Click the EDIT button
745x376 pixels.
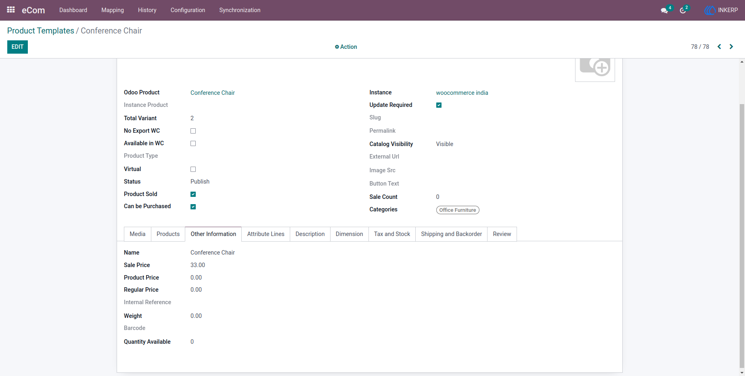(17, 47)
